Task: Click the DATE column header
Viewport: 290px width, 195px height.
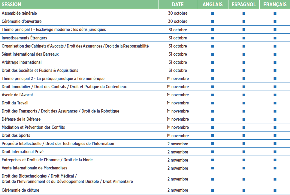Action: [178, 5]
